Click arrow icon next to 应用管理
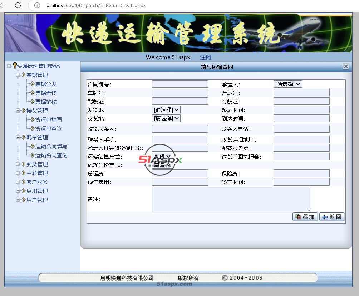359x296 pixels. point(24,191)
